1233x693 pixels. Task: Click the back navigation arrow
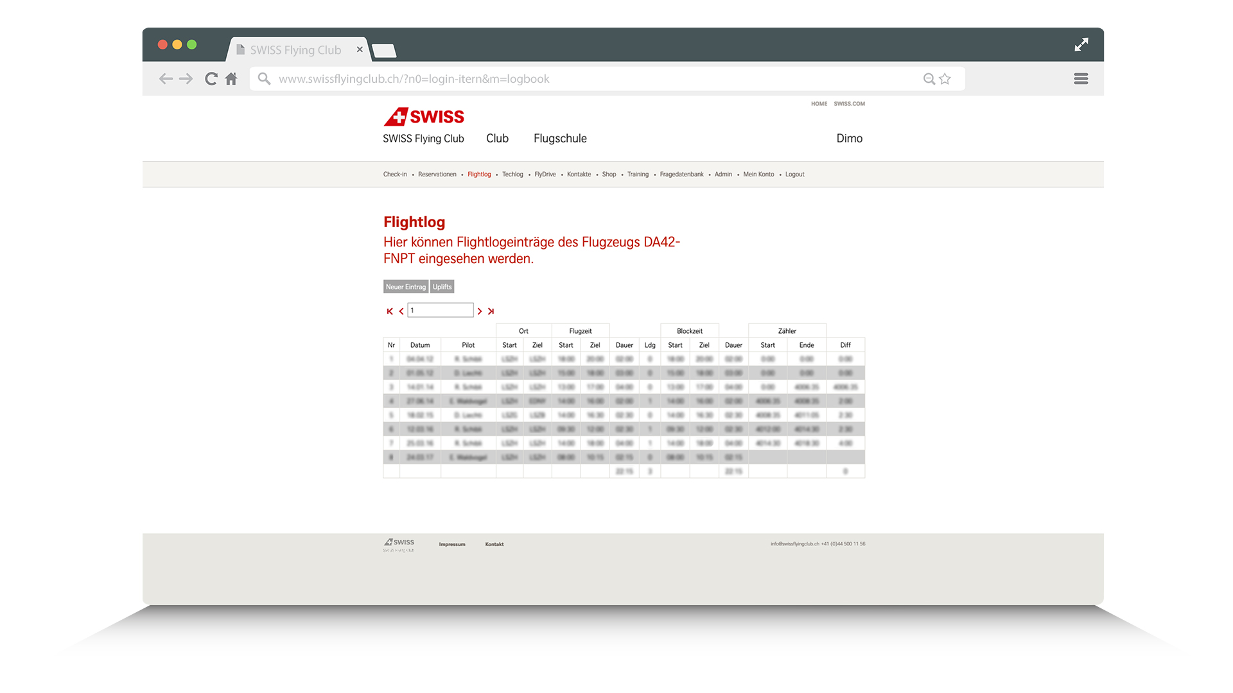tap(166, 78)
